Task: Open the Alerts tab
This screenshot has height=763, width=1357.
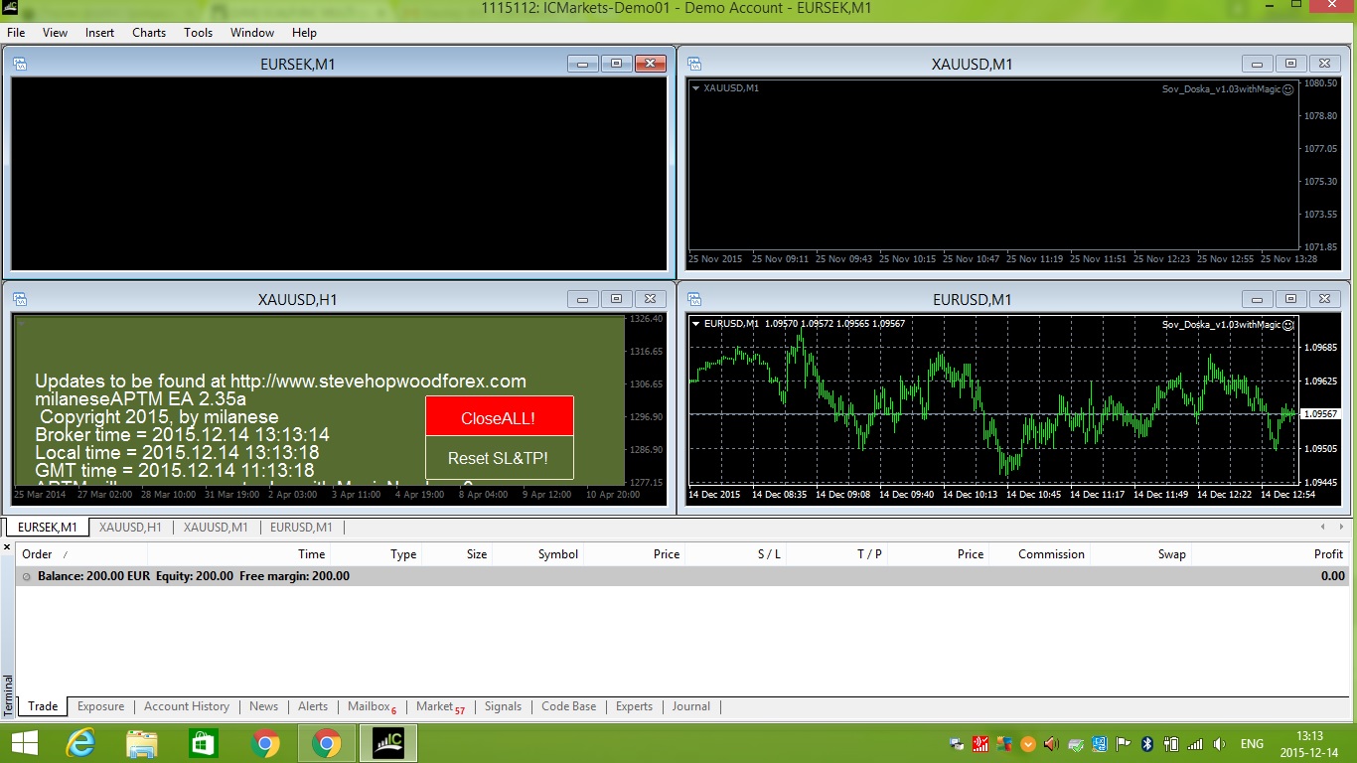Action: [313, 706]
